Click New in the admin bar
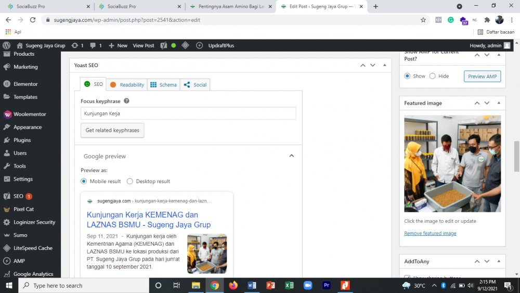 click(118, 45)
